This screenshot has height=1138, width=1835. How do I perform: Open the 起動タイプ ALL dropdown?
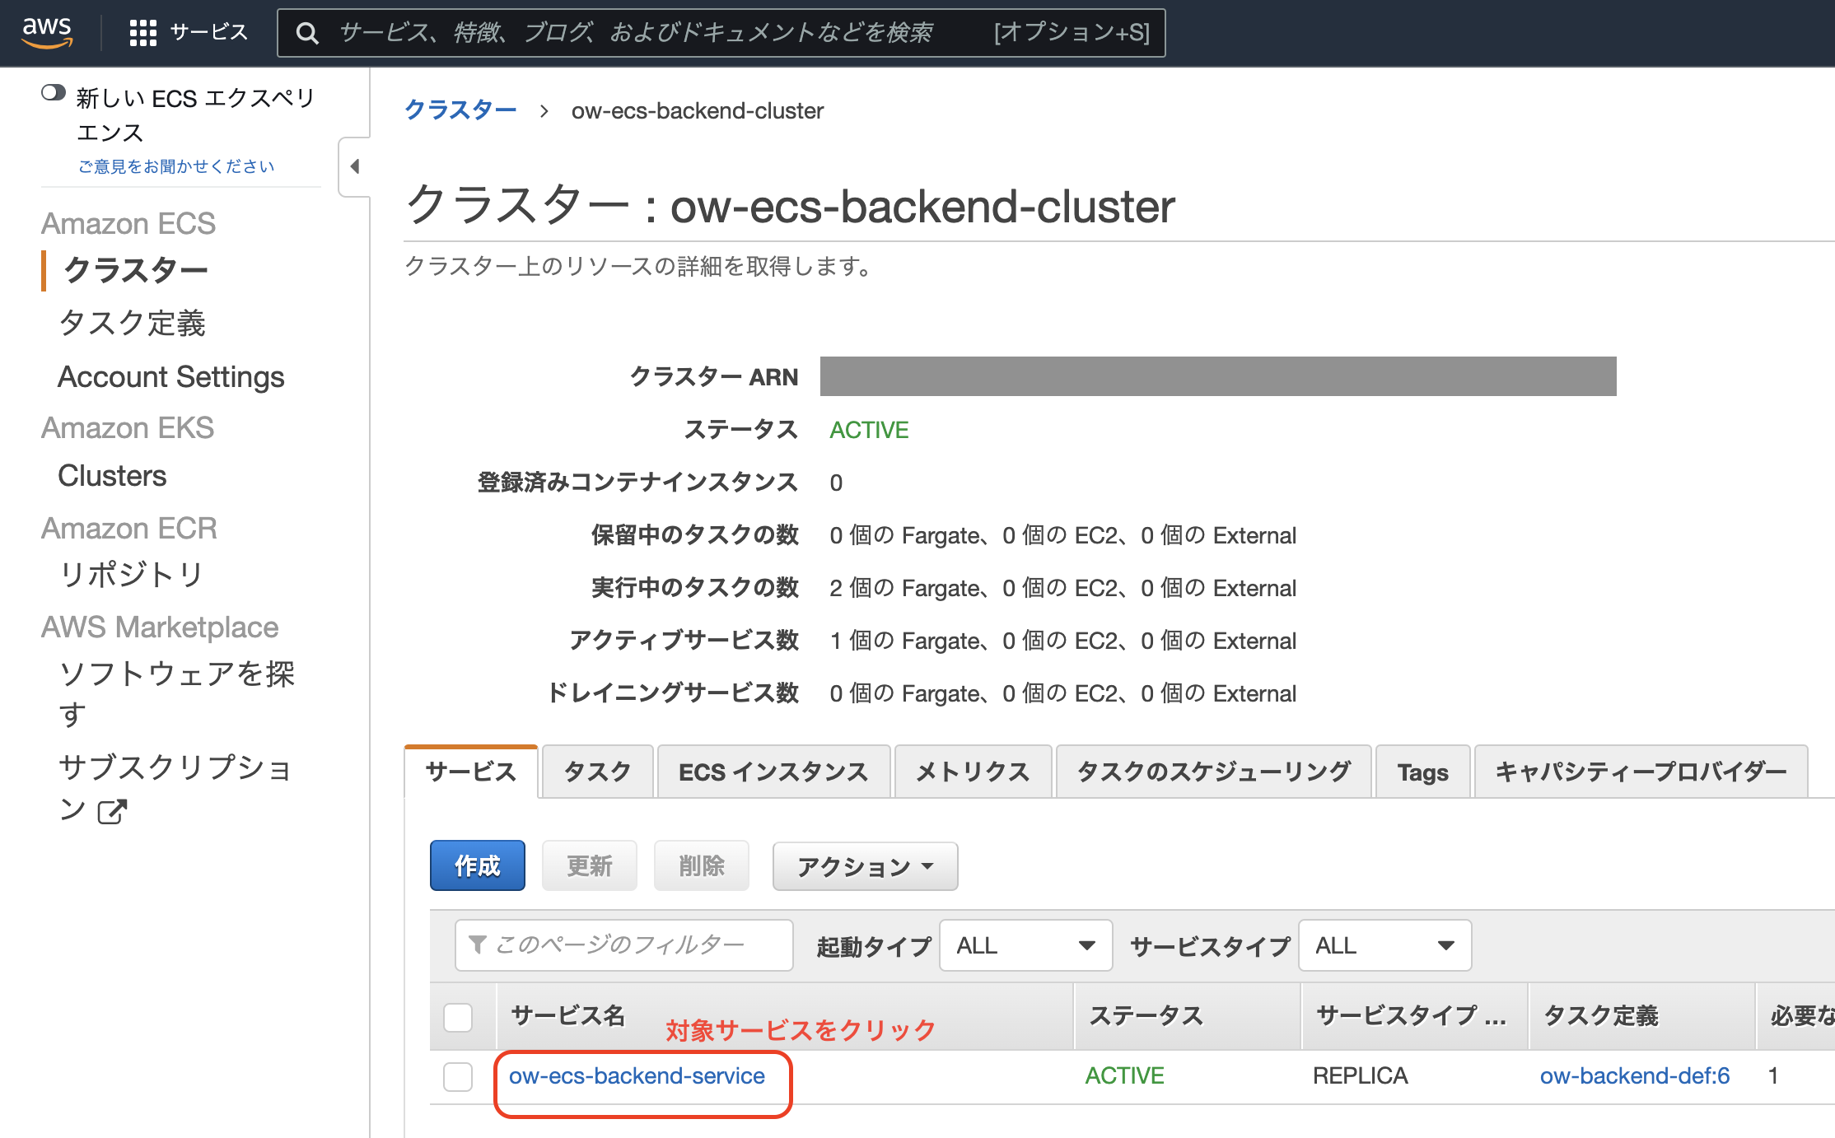pyautogui.click(x=1026, y=944)
